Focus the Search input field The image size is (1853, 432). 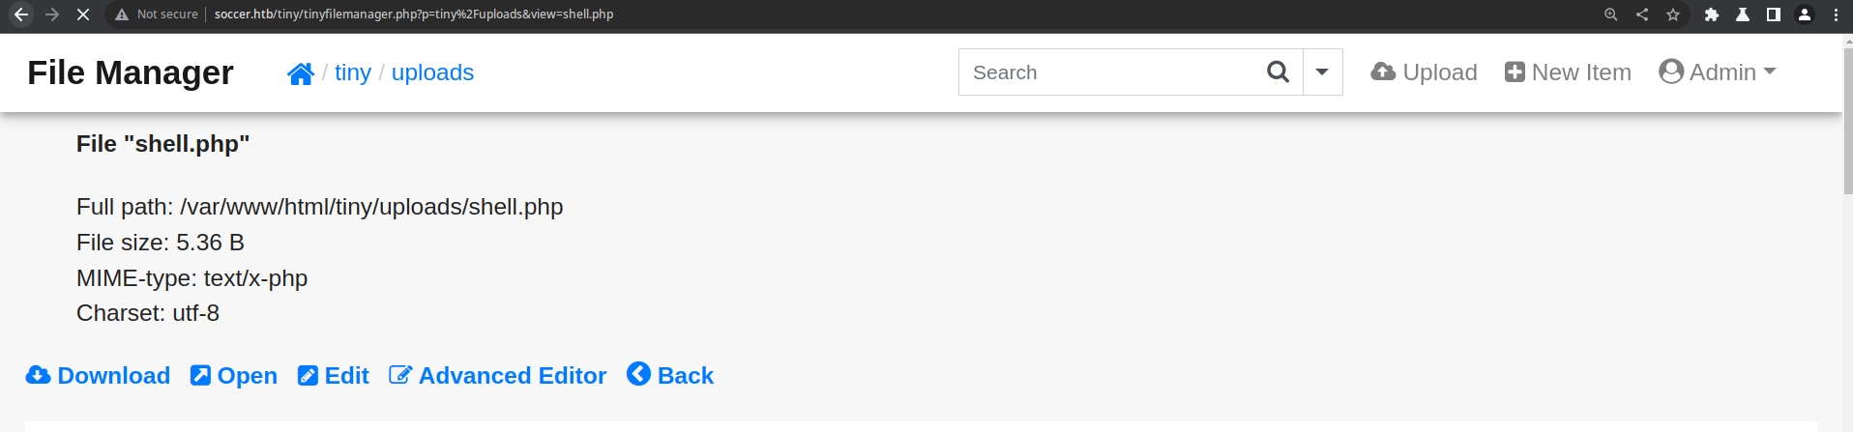tap(1107, 72)
